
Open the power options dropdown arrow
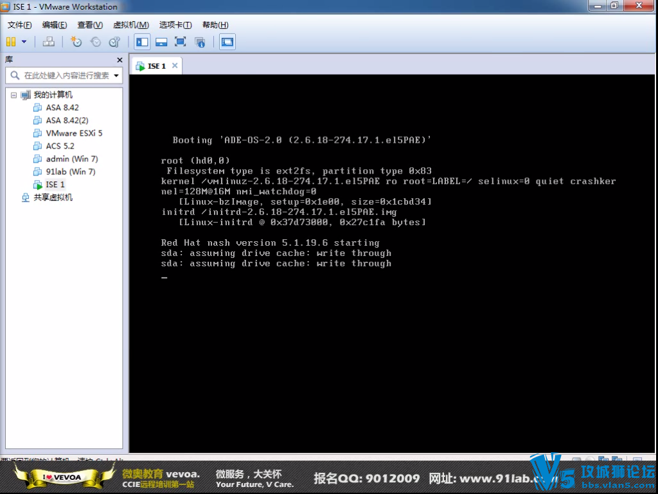[24, 42]
